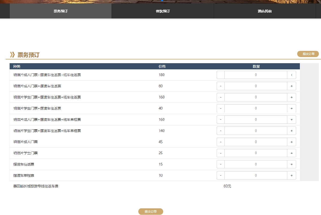Focus quantity field of the 180-yuan row

[x=256, y=75]
